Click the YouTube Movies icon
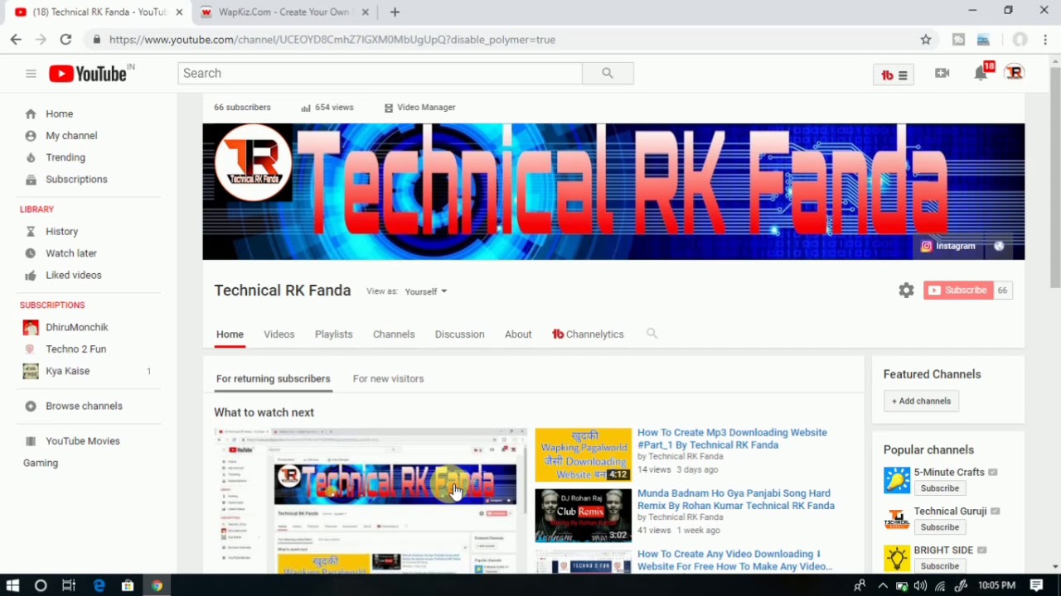 (31, 441)
